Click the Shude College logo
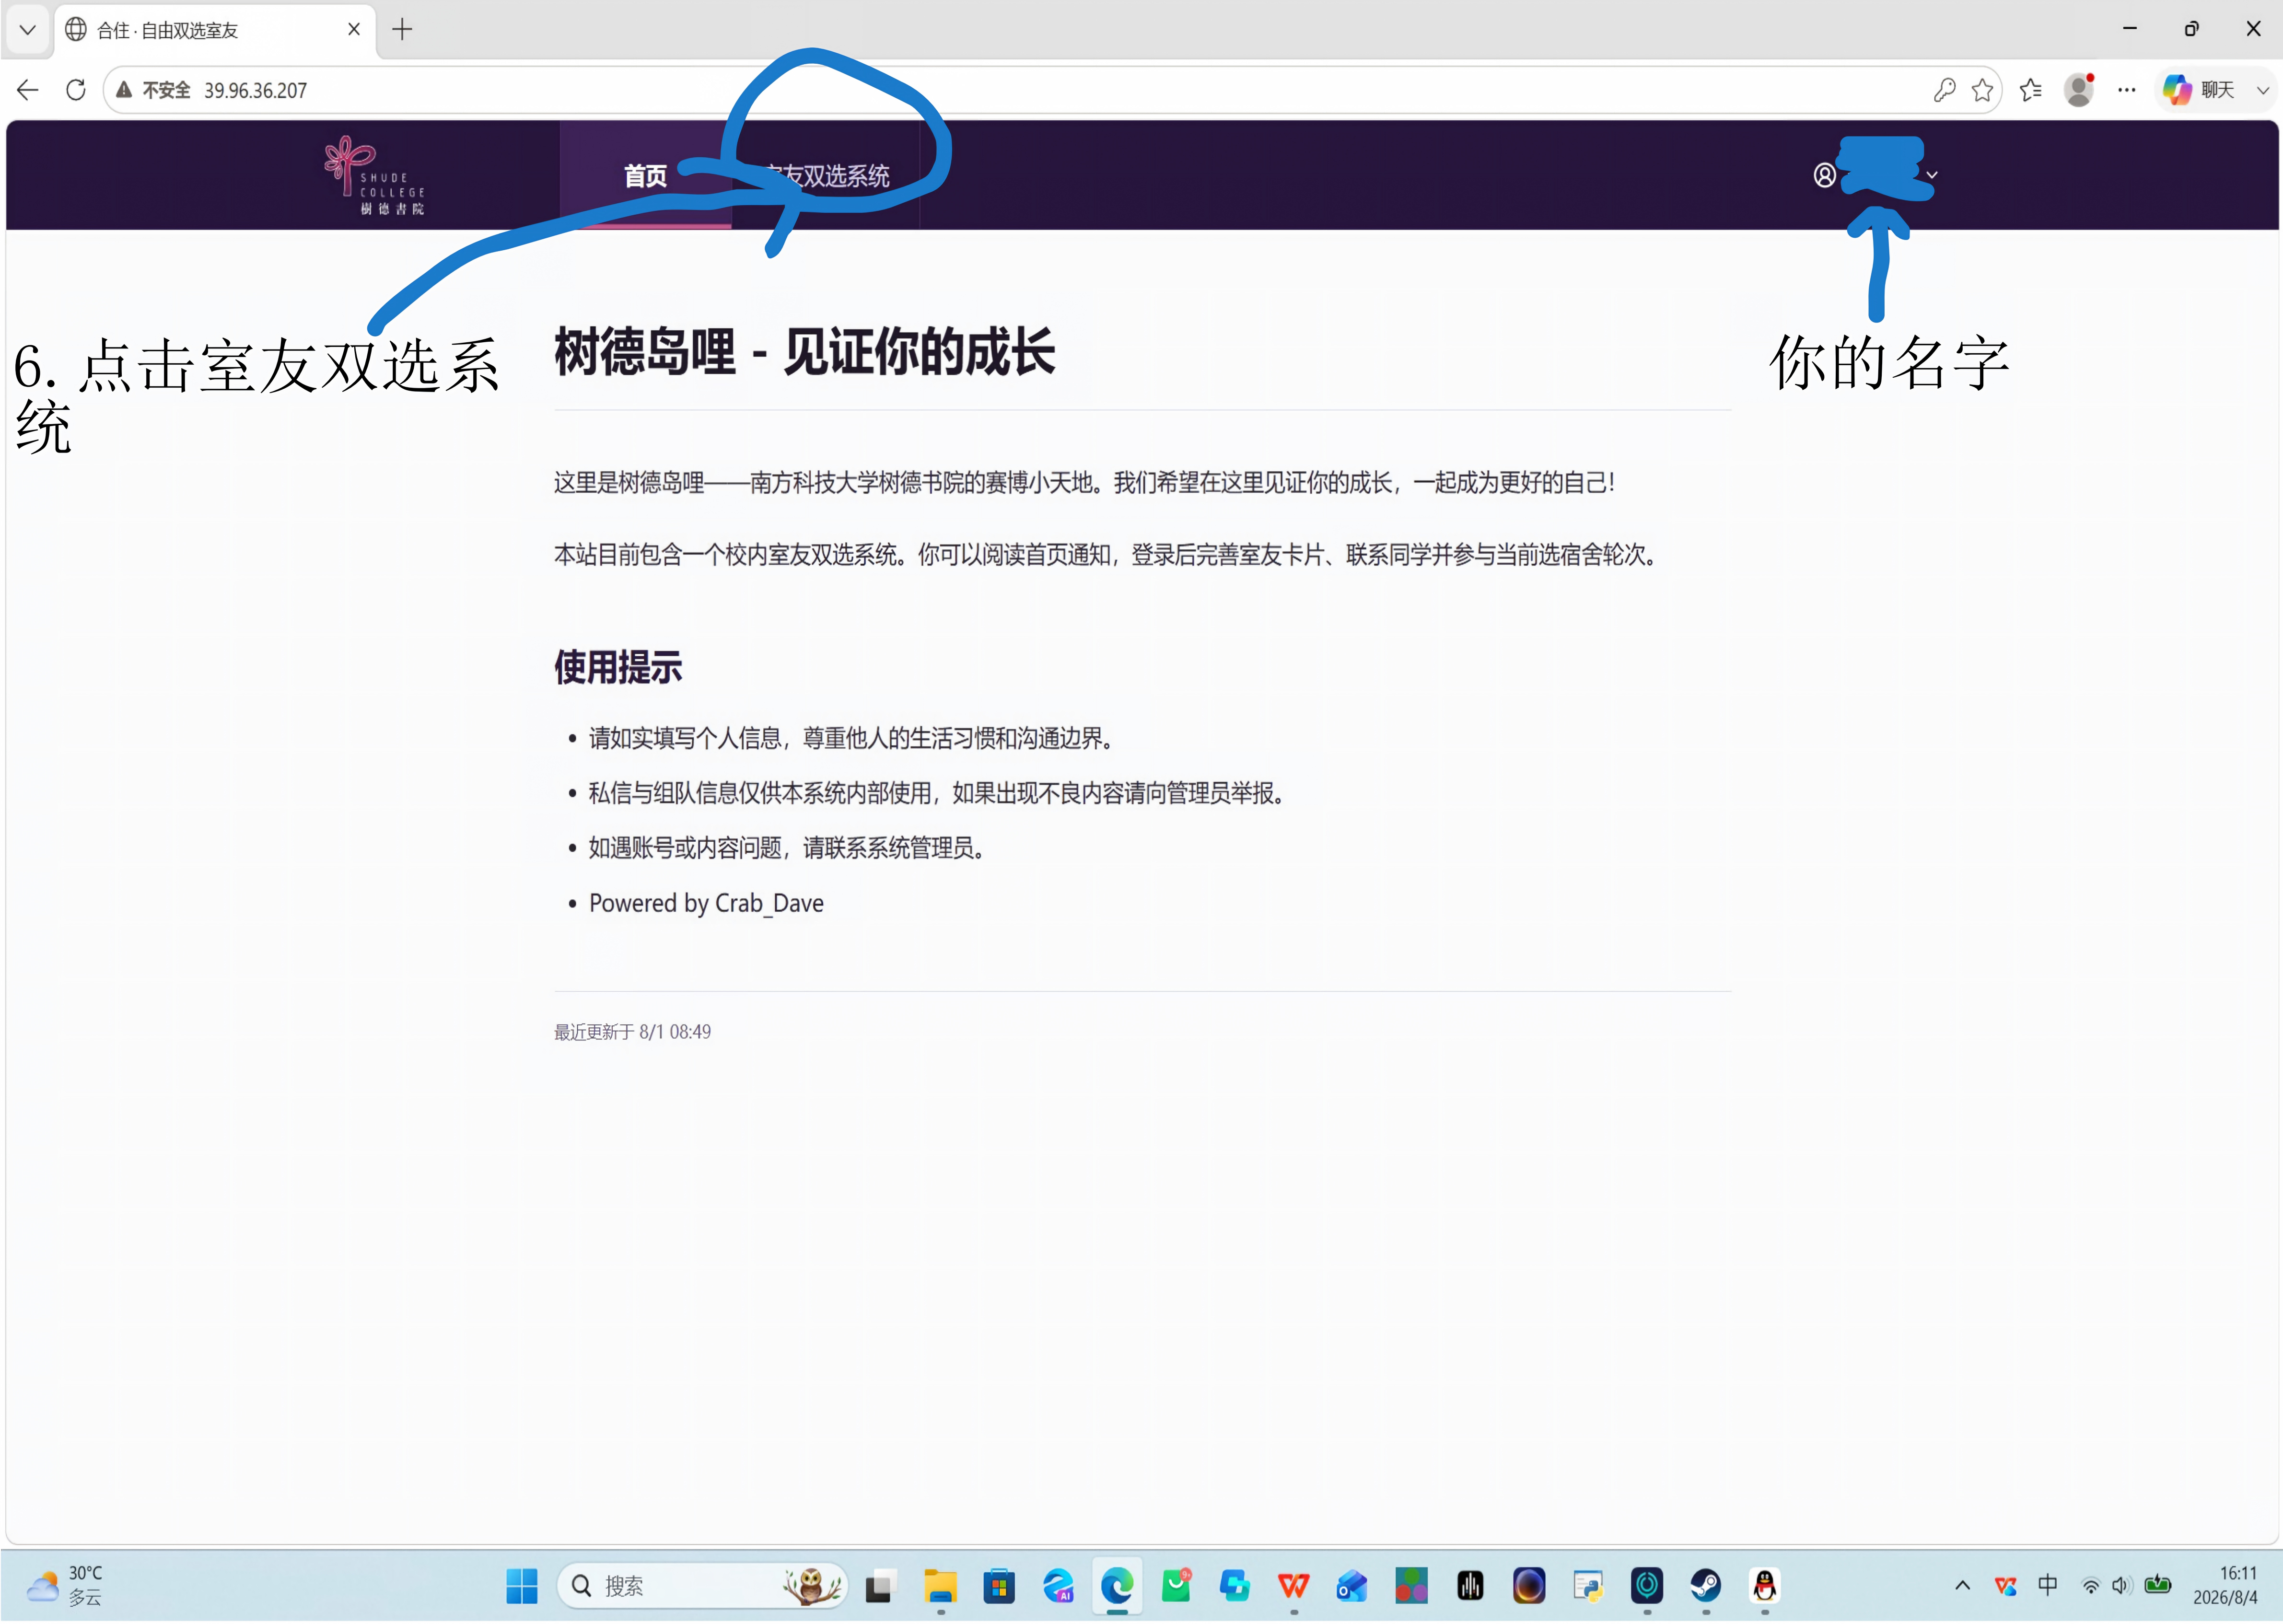 (x=375, y=175)
